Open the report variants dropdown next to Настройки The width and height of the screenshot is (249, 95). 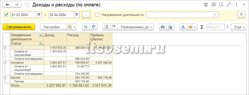(x=72, y=27)
